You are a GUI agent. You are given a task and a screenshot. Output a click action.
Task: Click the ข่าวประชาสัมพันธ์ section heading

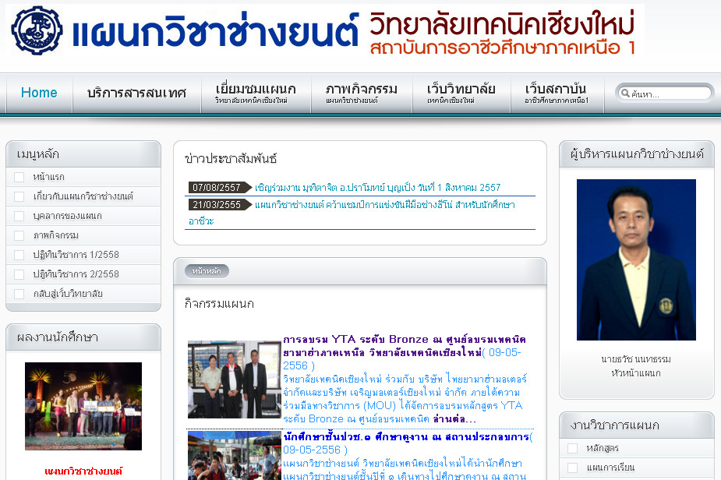point(231,159)
